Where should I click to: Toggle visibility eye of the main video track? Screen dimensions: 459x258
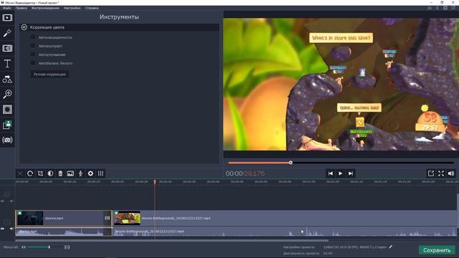coord(3,229)
